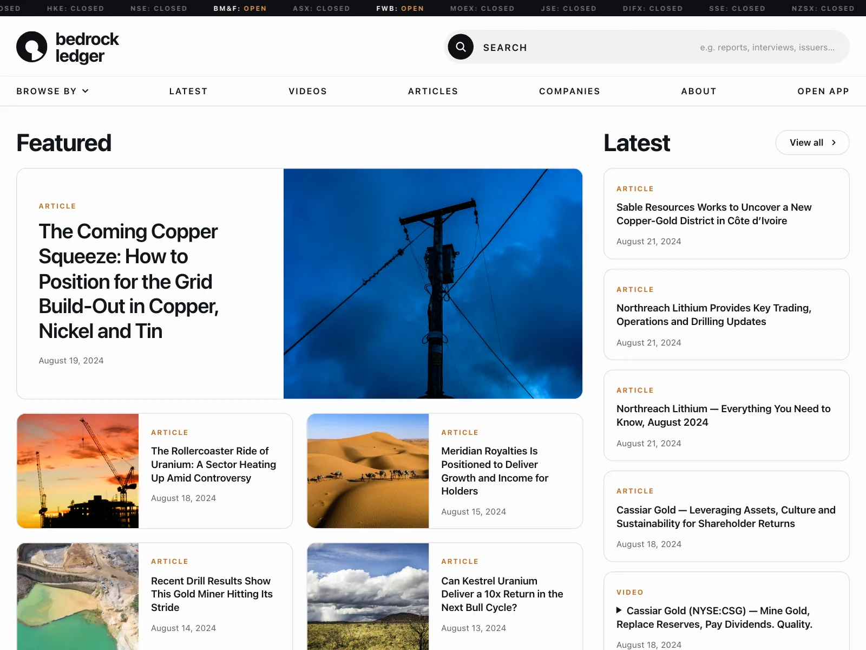Expand the Browse By dropdown
This screenshot has width=866, height=650.
tap(53, 91)
